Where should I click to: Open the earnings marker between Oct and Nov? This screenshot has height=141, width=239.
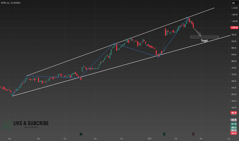(x=81, y=134)
